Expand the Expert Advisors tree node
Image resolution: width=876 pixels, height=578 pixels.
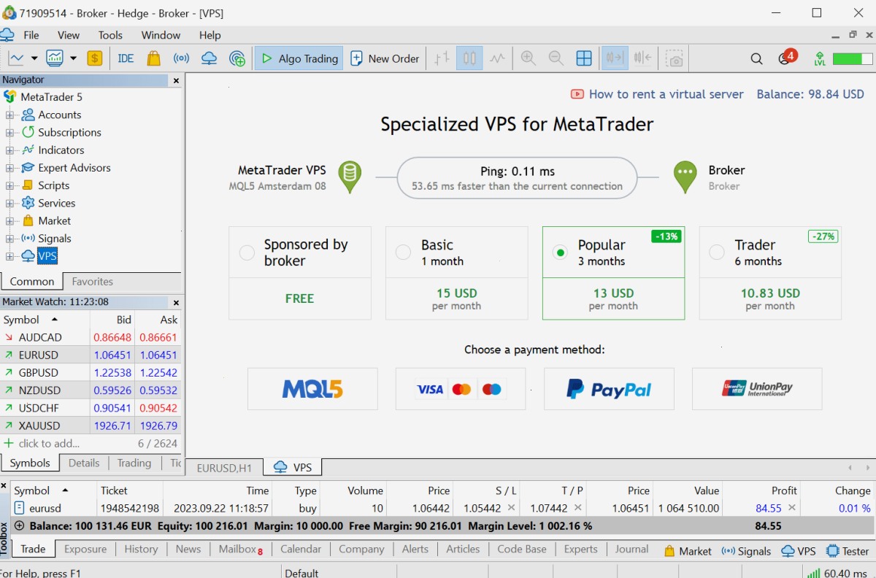[9, 168]
